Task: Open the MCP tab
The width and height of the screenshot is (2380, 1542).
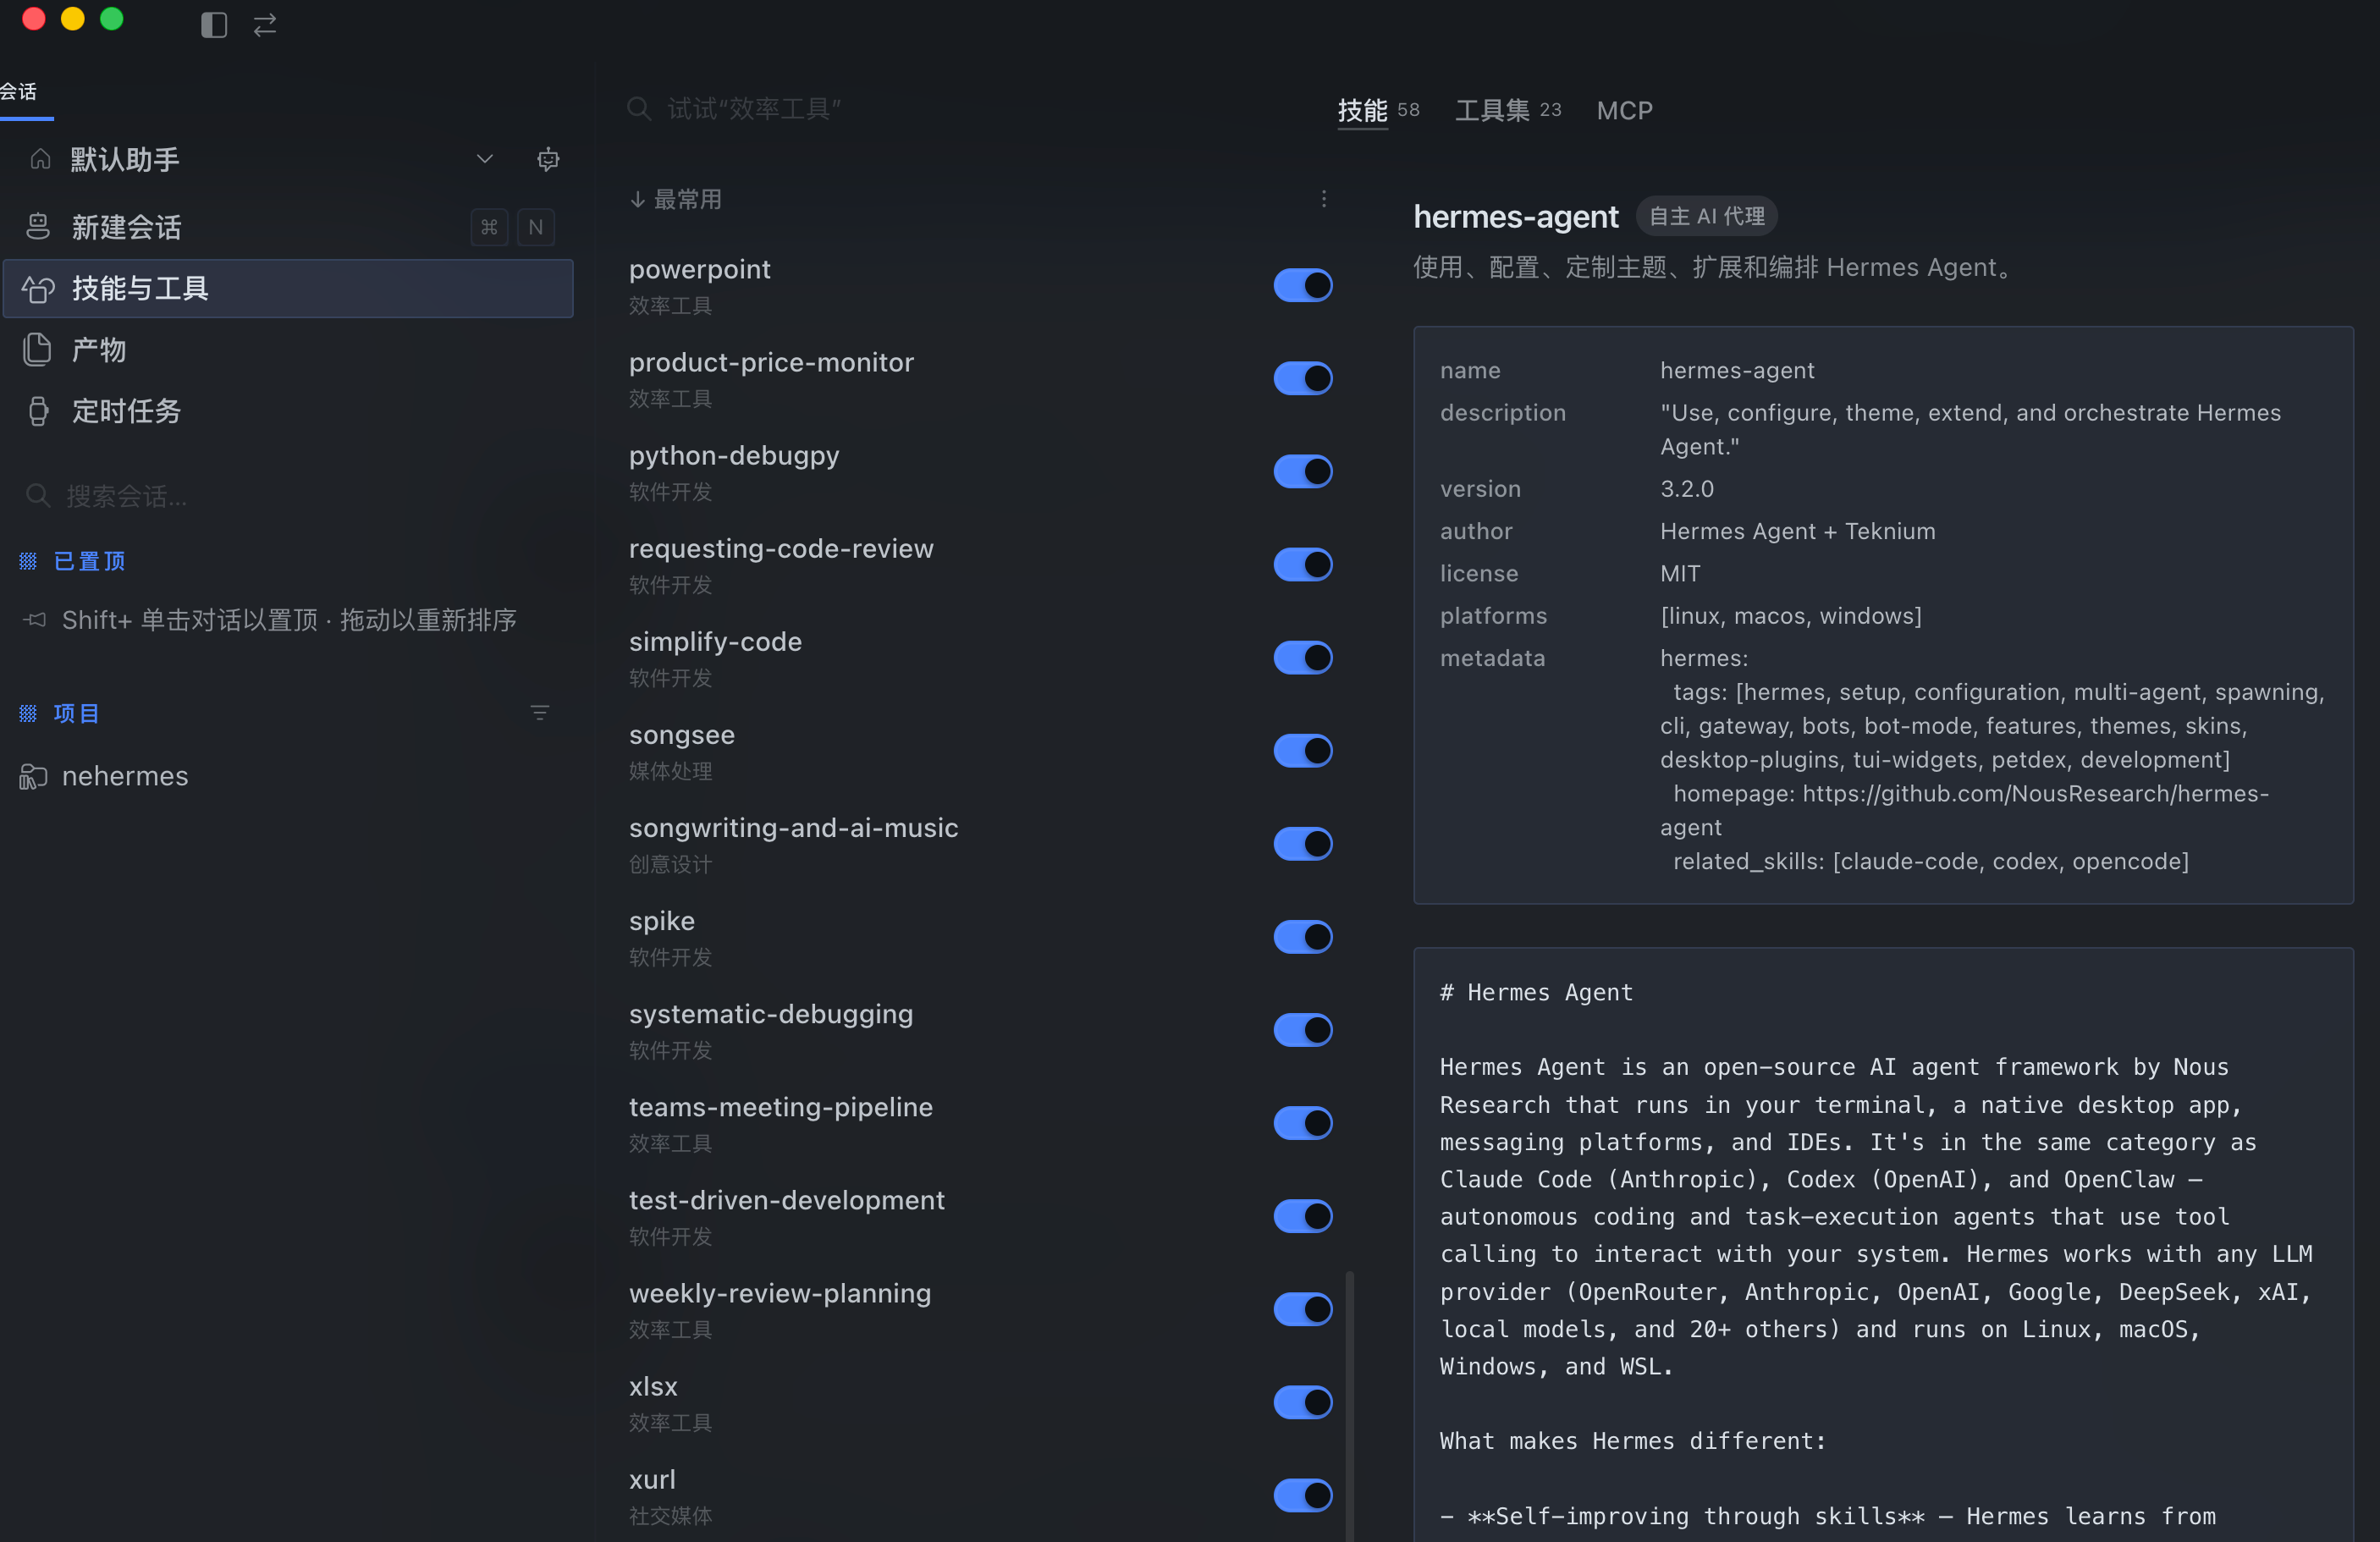Action: coord(1624,110)
